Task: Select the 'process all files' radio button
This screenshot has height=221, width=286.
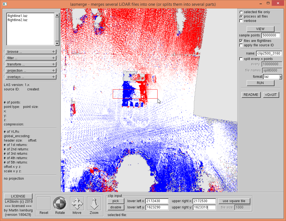Action: (x=241, y=16)
